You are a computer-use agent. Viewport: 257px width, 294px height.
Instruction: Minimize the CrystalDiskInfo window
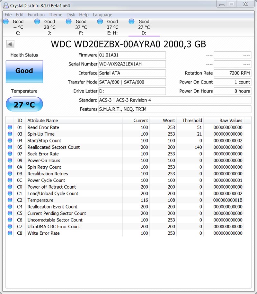222,4
